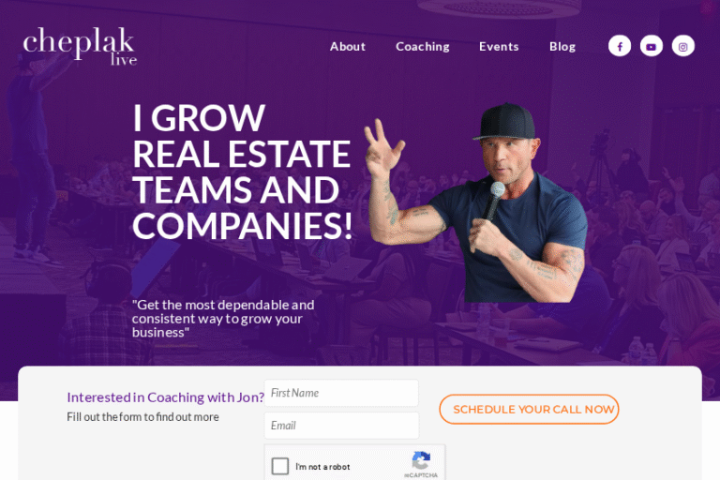Screen dimensions: 720x480
Task: Open the About menu item
Action: [x=348, y=46]
